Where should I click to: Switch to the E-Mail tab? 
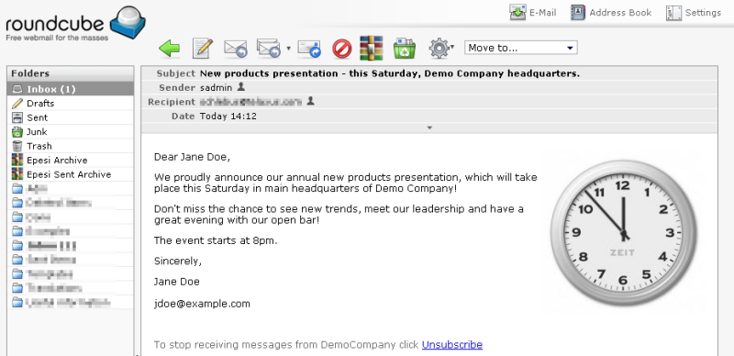[533, 13]
